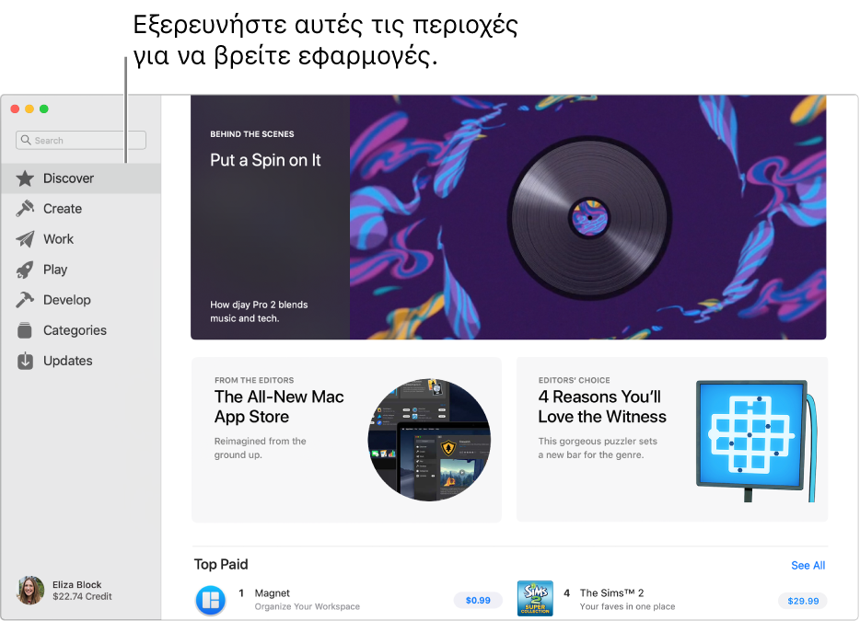The width and height of the screenshot is (860, 621).
Task: Click the vinyl record banner artwork
Action: coord(588,217)
